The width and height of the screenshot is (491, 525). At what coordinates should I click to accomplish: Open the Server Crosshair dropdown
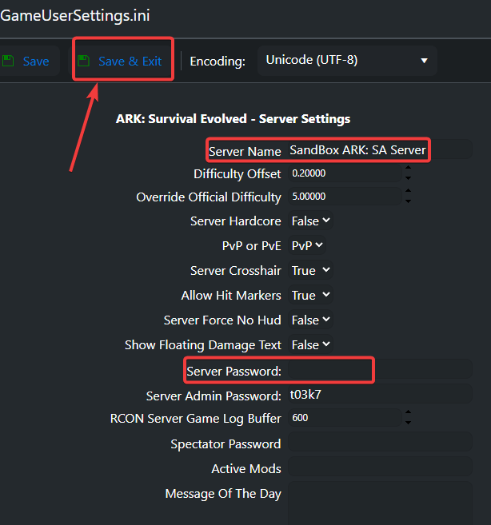pyautogui.click(x=310, y=271)
